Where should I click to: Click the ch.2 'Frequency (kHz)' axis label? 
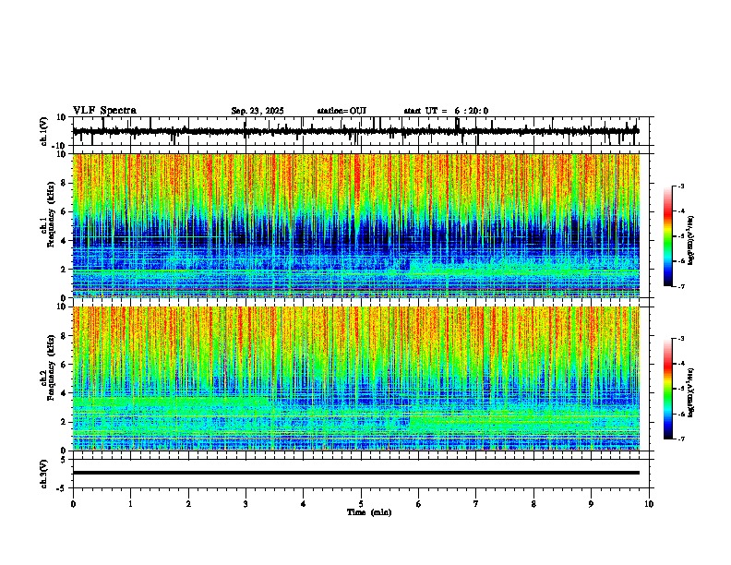52,367
